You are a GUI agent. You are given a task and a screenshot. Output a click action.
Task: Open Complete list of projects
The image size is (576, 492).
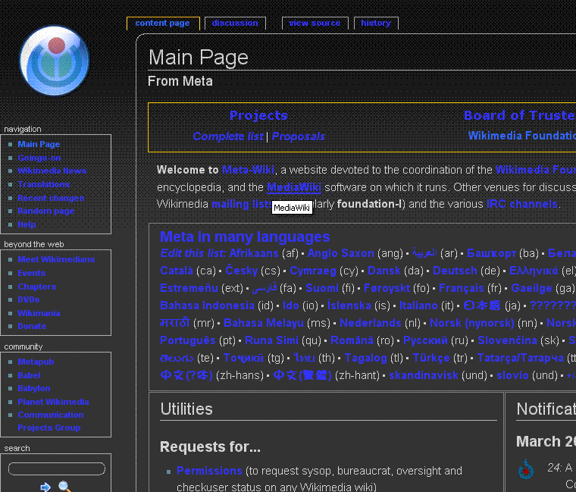click(228, 136)
